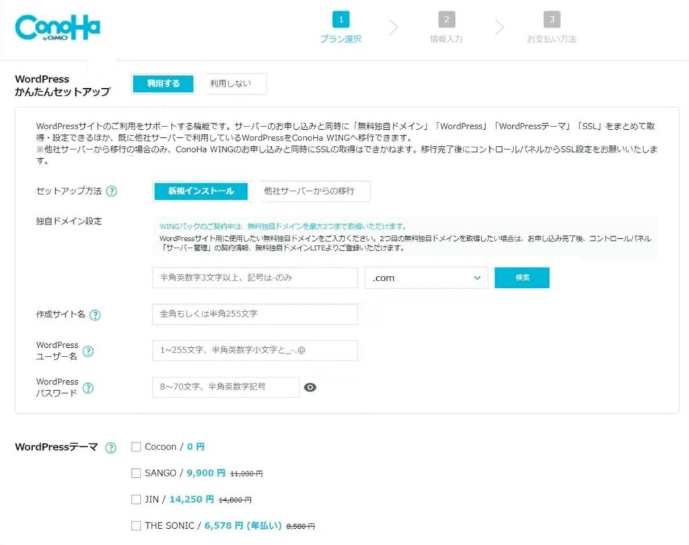Click the Cocoon 0 円 price text
The height and width of the screenshot is (545, 689).
[x=196, y=447]
